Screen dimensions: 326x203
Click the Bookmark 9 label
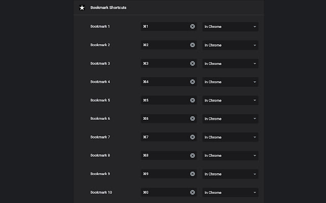coord(100,174)
